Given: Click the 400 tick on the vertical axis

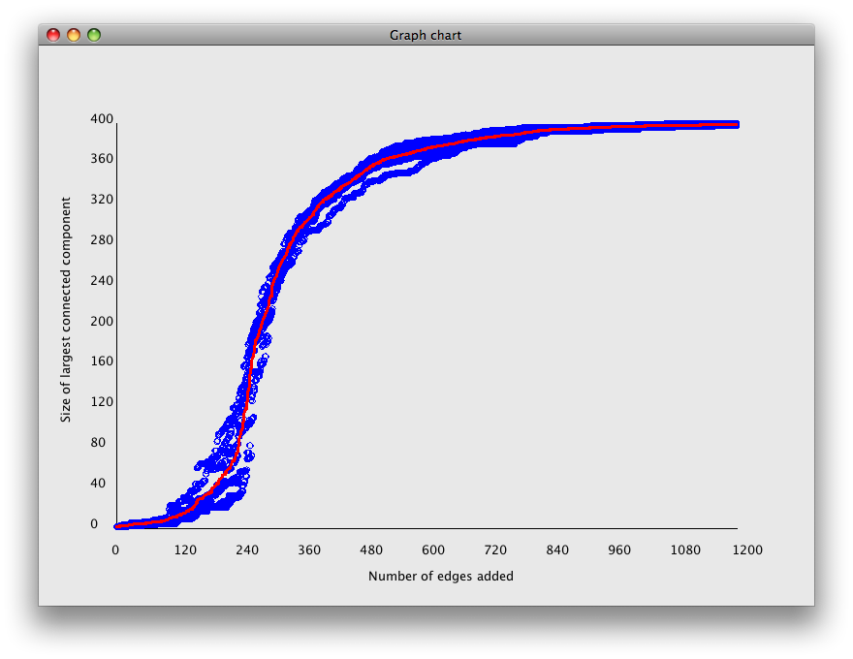Looking at the screenshot, I should [102, 119].
